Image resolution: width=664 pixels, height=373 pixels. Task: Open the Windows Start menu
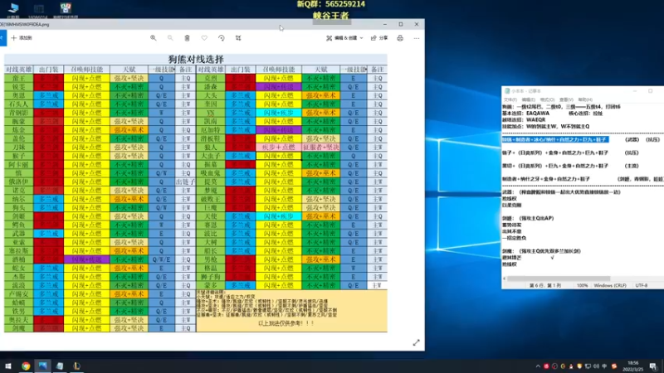pyautogui.click(x=8, y=366)
